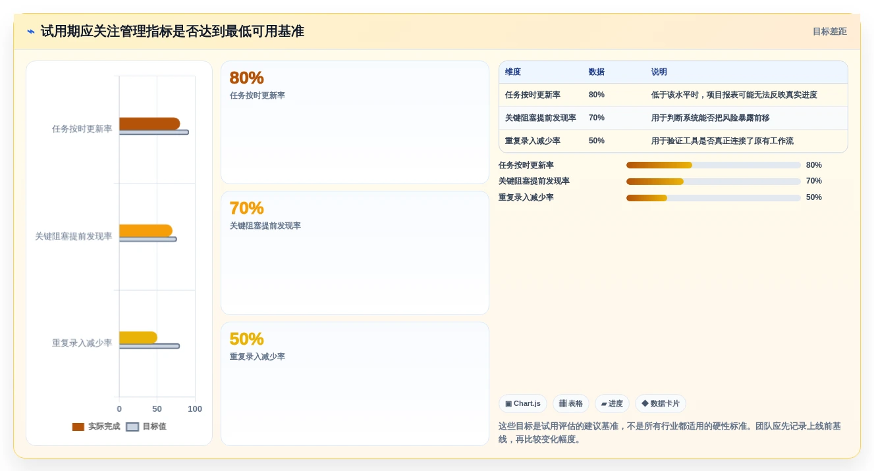Click the x-axis tick label 100

tap(195, 409)
